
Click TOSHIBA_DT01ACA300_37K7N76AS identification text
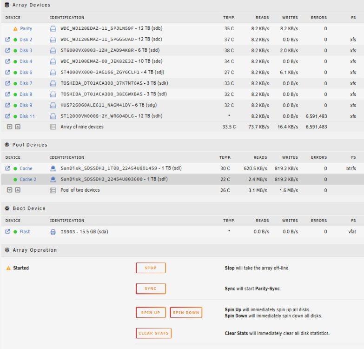tap(101, 83)
